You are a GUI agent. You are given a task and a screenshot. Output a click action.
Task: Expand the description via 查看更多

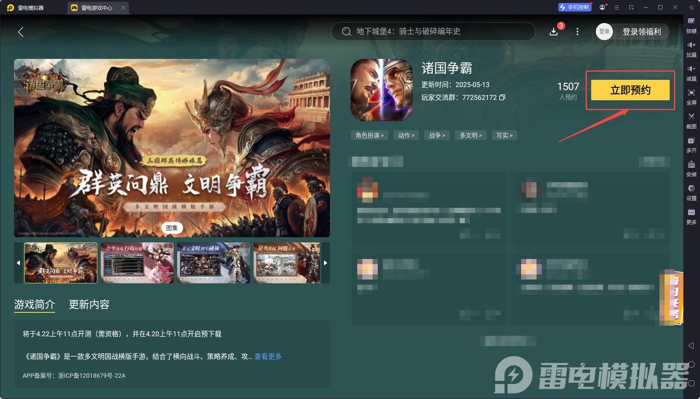click(268, 356)
